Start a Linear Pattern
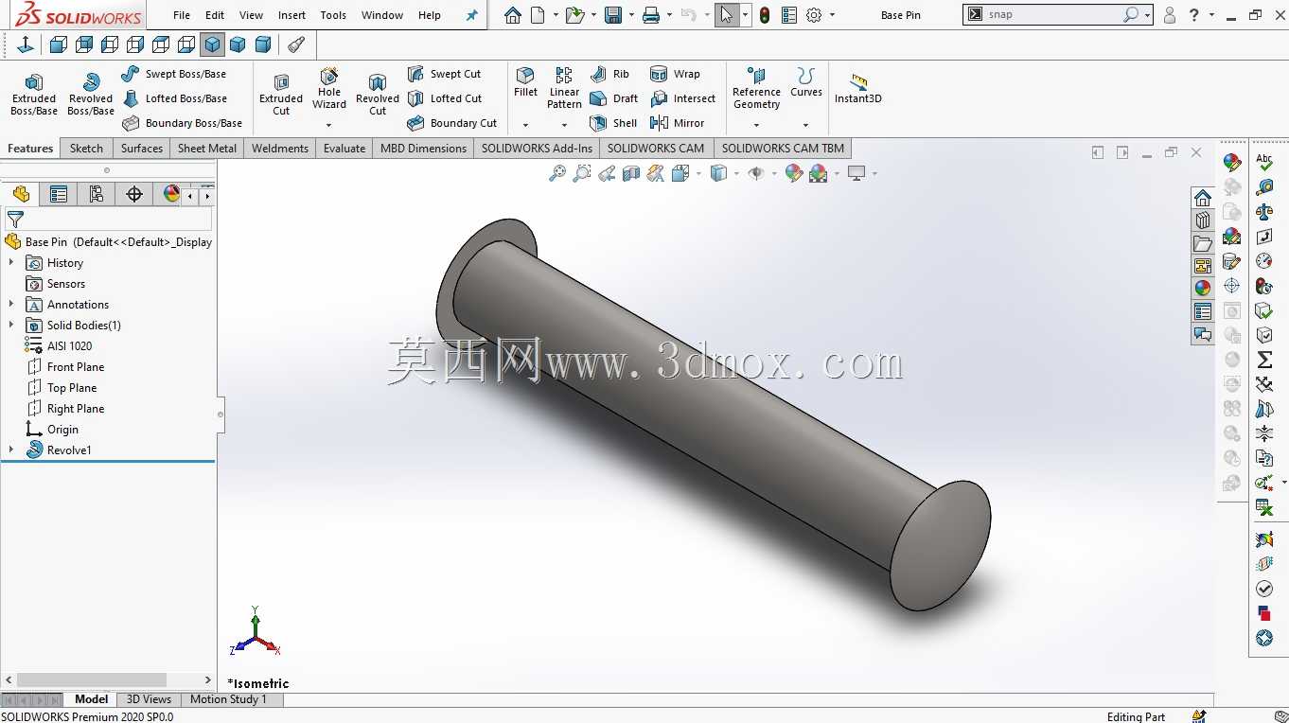The height and width of the screenshot is (723, 1289). (564, 88)
